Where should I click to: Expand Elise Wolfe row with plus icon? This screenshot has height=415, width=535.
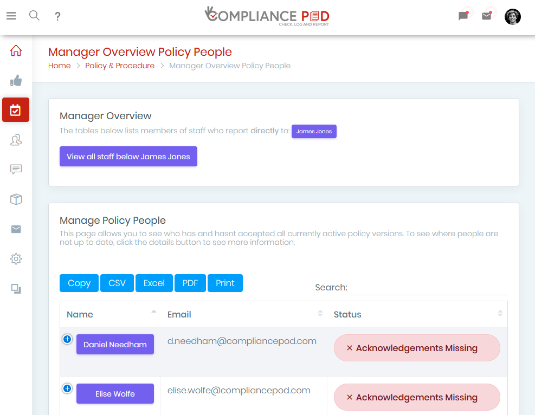(x=67, y=388)
